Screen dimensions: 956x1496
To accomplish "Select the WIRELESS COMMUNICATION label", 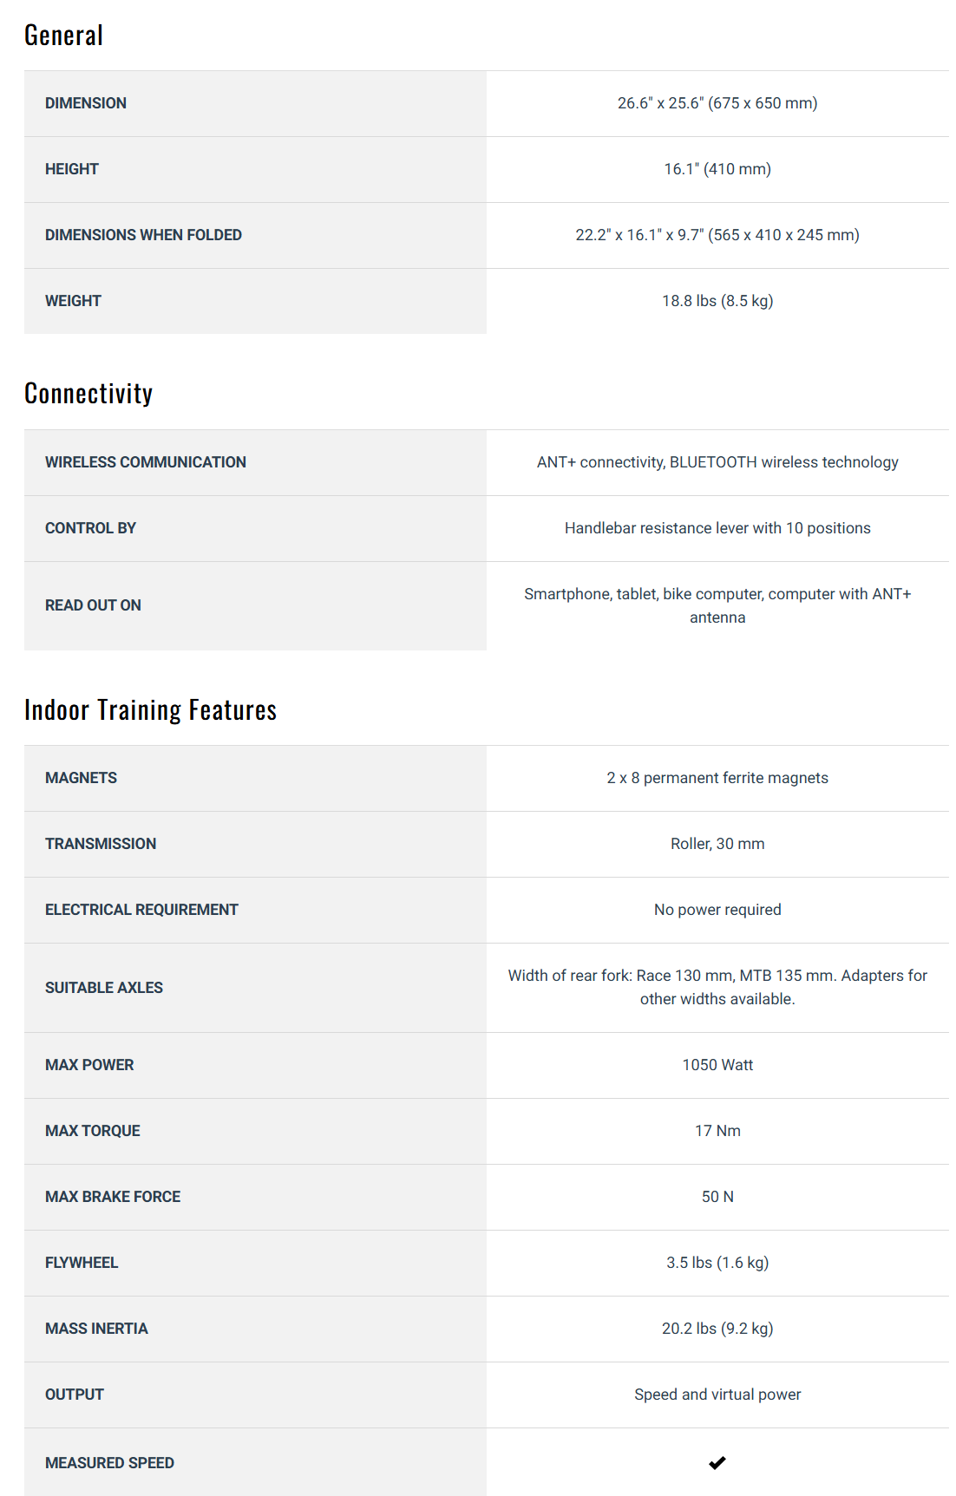I will tap(146, 462).
